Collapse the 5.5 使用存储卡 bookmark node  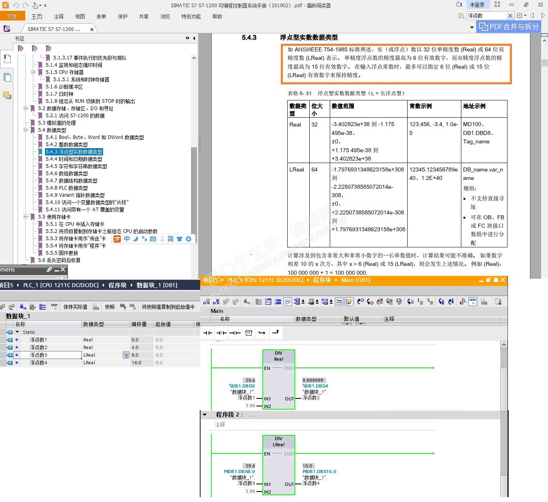tap(26, 217)
